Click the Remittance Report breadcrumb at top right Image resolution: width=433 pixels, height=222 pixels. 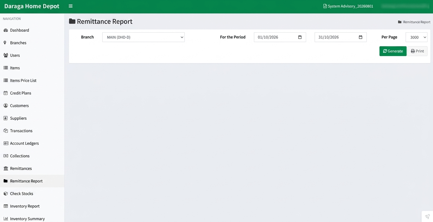click(x=414, y=22)
